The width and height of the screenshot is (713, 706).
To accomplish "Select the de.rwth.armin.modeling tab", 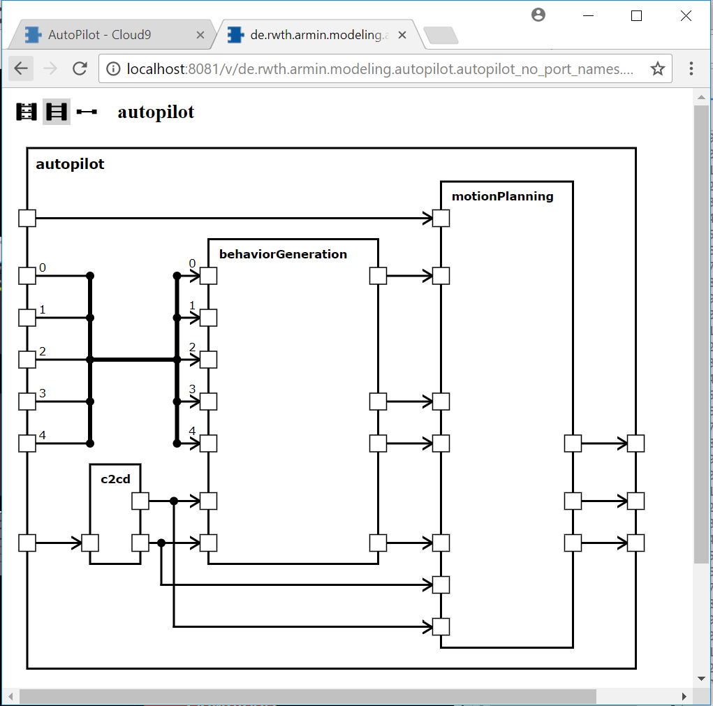I will point(319,35).
